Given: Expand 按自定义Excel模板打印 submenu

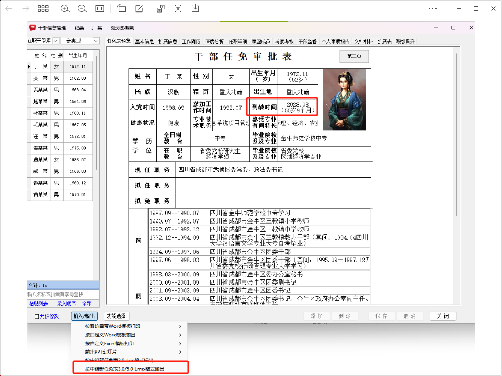Looking at the screenshot, I should (x=129, y=344).
